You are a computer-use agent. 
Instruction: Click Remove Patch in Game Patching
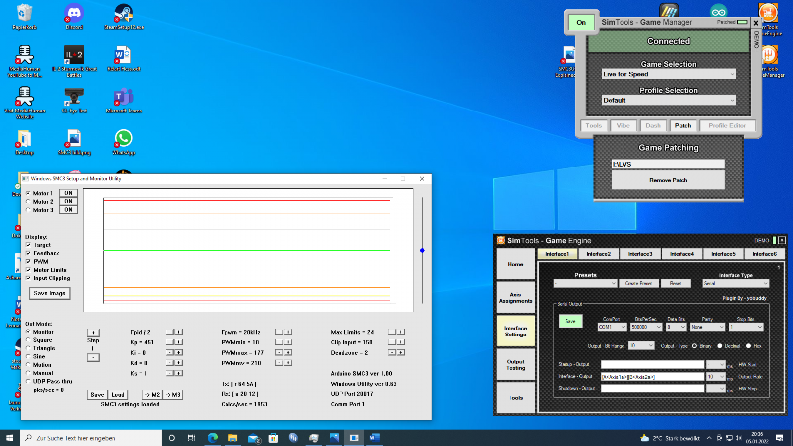(x=668, y=180)
